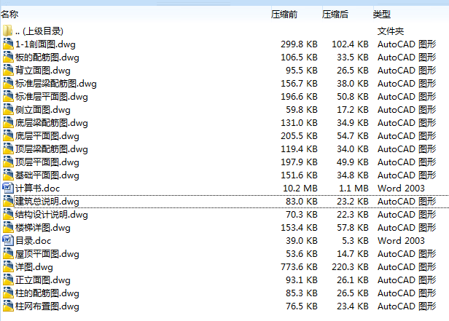Viewport: 449px width, 321px height.
Task: Click the 基础平面图.dwg file icon
Action: point(8,175)
